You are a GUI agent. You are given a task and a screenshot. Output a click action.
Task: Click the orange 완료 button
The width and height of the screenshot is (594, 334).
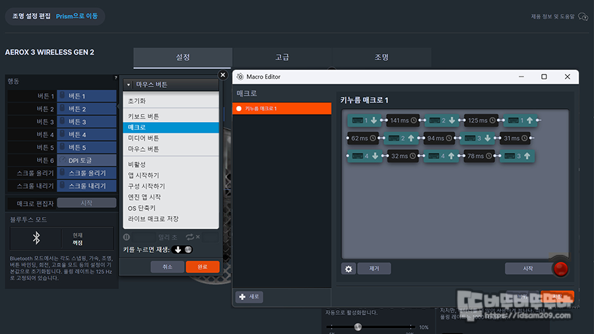(x=203, y=267)
